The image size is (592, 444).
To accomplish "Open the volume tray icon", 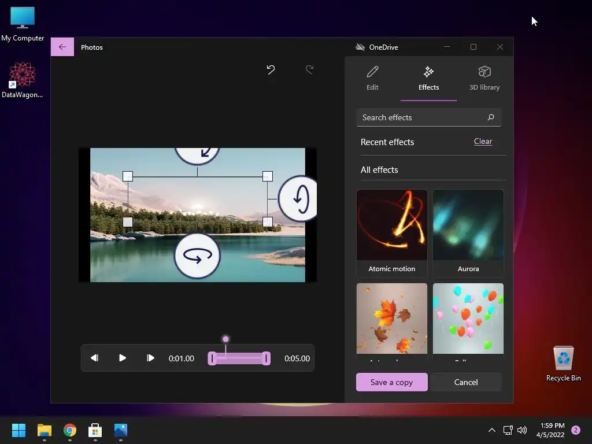I will pyautogui.click(x=522, y=430).
